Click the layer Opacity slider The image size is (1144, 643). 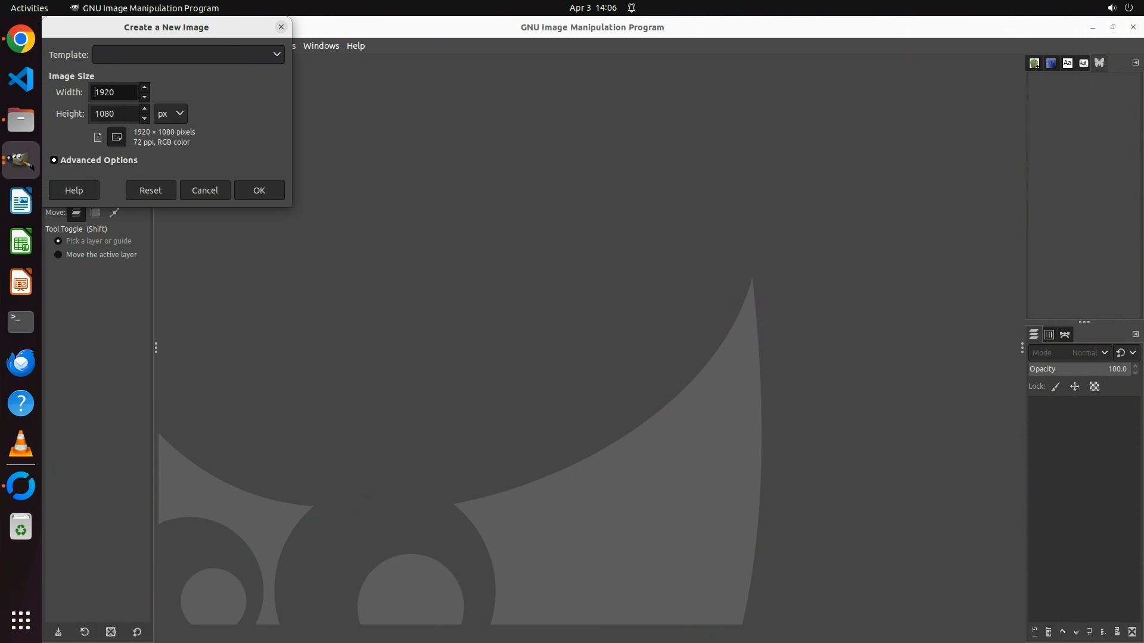1078,369
